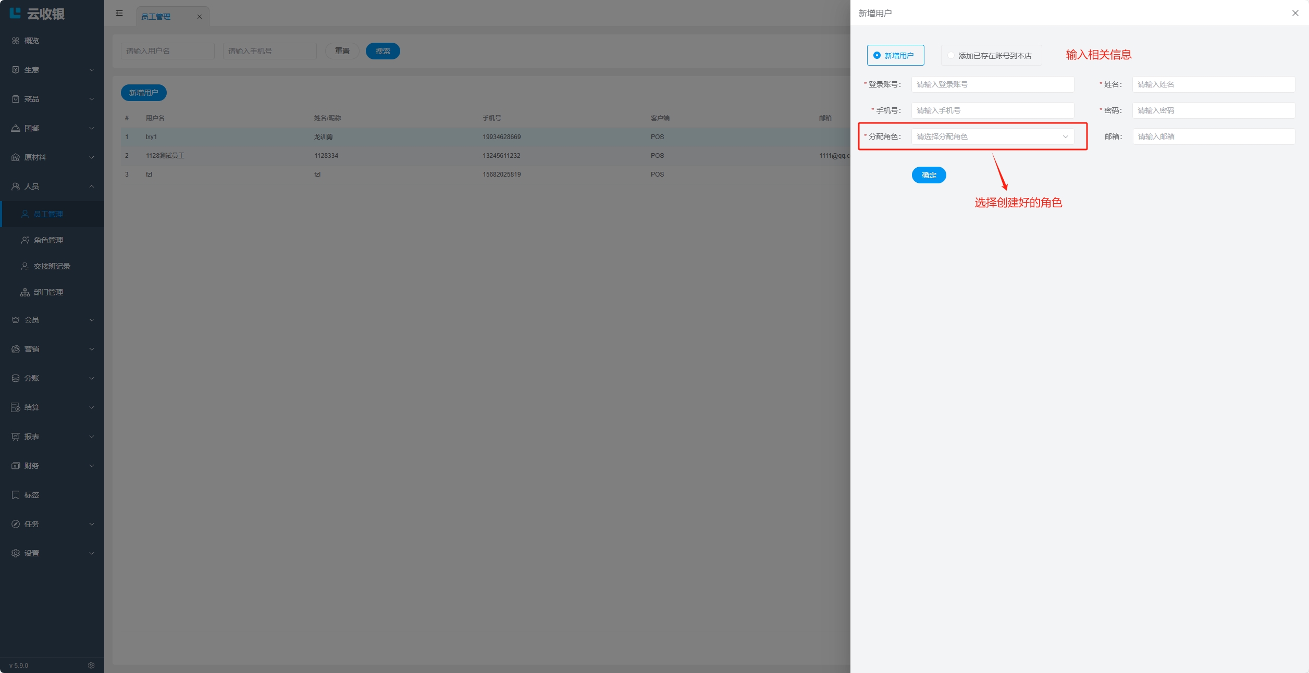Click the 确定 confirm button
Screen dimensions: 1309x673
929,175
